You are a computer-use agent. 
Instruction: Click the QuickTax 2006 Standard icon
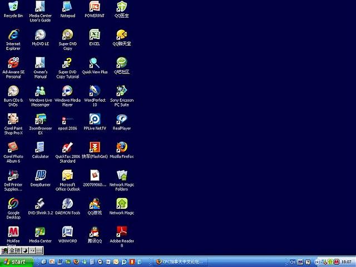[68, 147]
